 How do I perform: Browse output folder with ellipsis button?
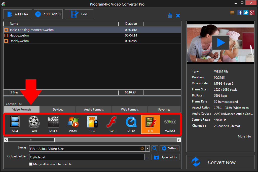click(x=147, y=157)
